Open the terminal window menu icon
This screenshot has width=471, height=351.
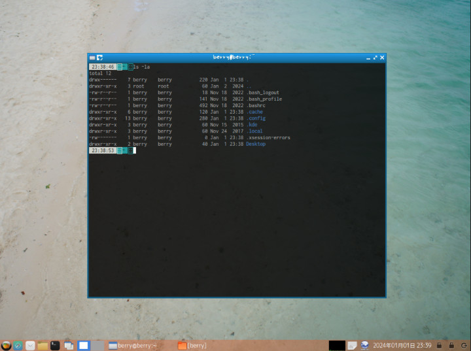coord(92,58)
